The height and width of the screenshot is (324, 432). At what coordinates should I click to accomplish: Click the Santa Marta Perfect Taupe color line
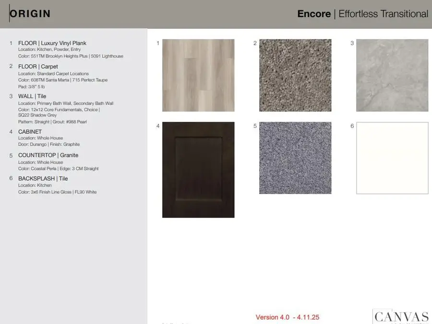click(63, 80)
